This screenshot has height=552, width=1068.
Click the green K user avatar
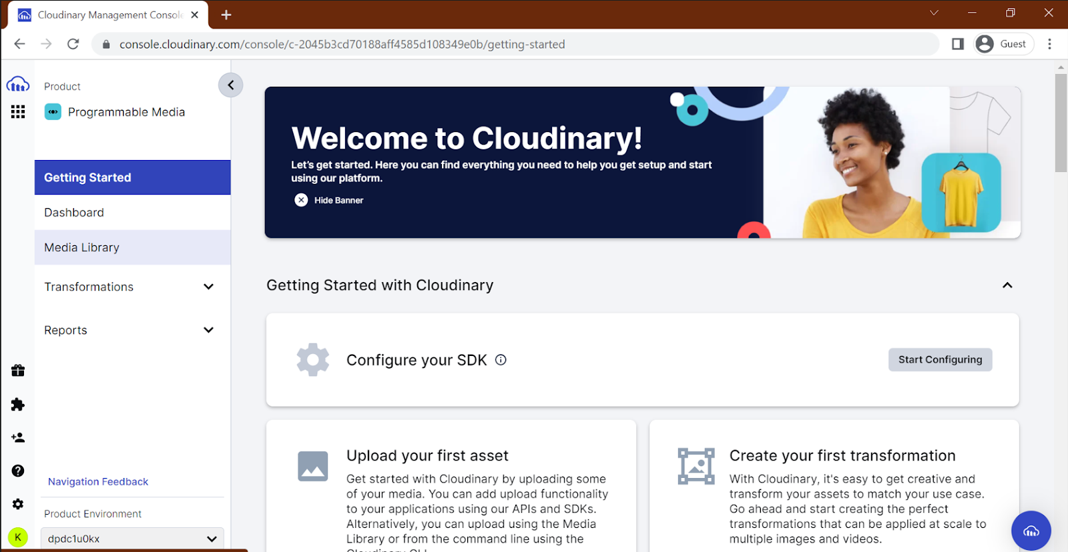pyautogui.click(x=18, y=537)
